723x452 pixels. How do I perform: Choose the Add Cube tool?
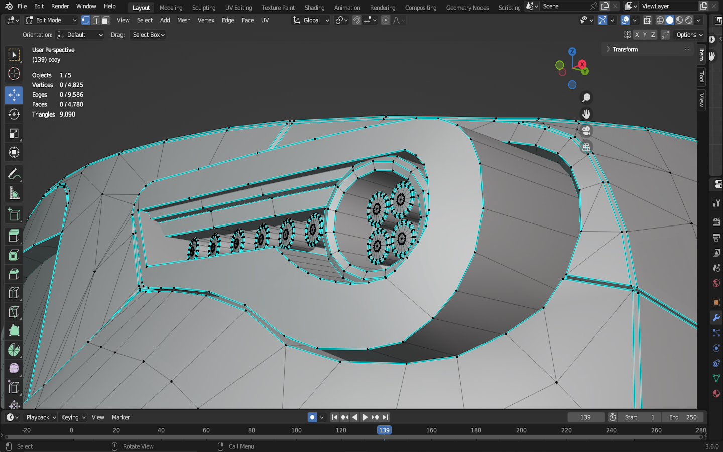(14, 215)
